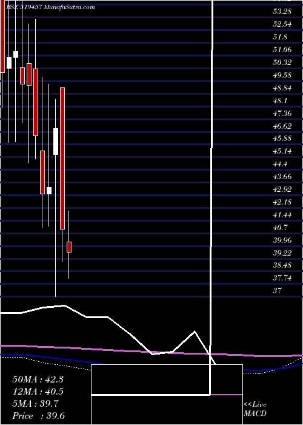303x425 pixels.
Task: Click the 52.54 price axis label
Action: (x=282, y=24)
